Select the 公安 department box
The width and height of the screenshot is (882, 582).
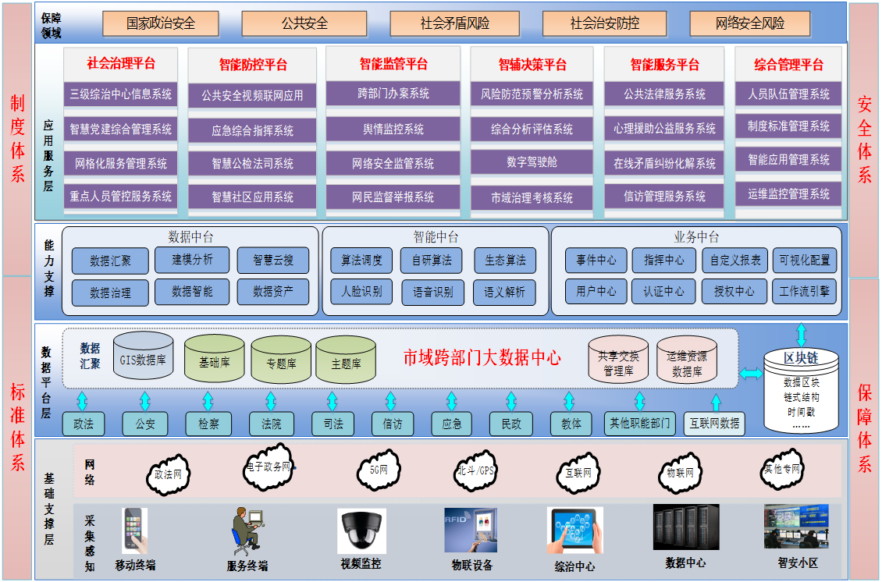pos(145,424)
